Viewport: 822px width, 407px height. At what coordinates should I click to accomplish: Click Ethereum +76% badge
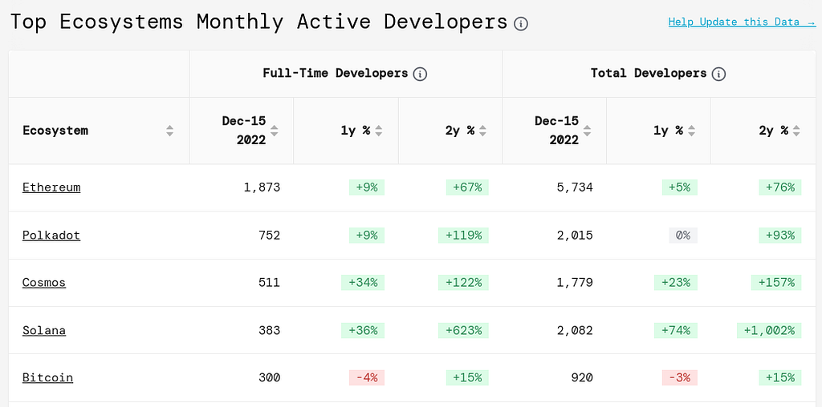(x=780, y=187)
